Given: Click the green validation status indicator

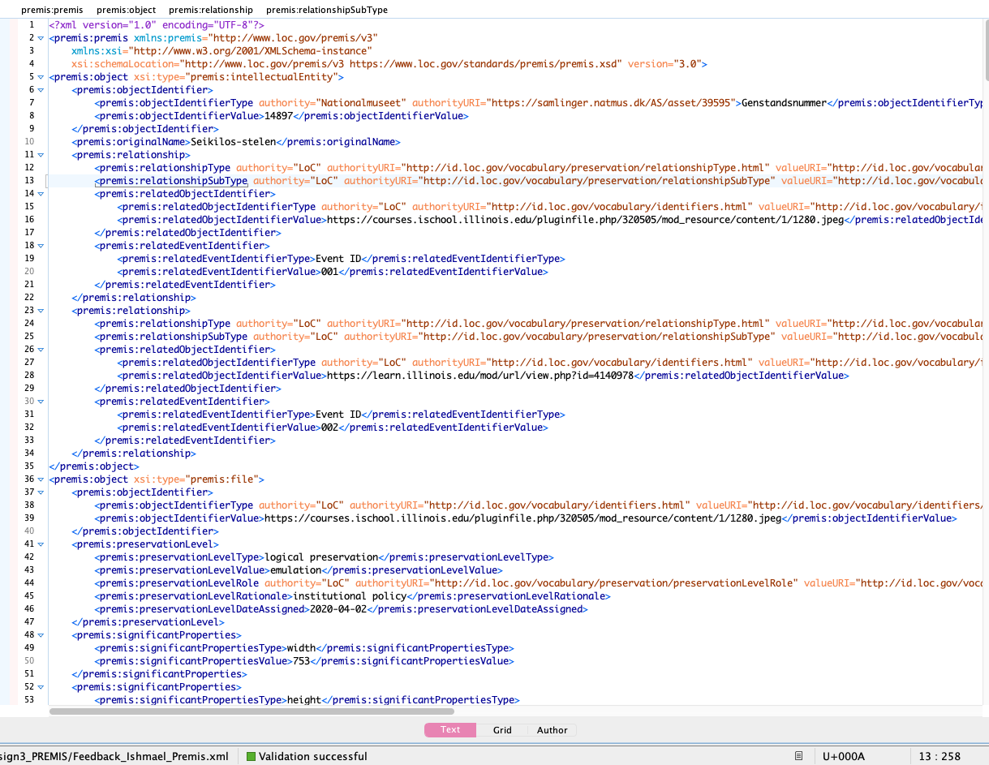Looking at the screenshot, I should 251,756.
